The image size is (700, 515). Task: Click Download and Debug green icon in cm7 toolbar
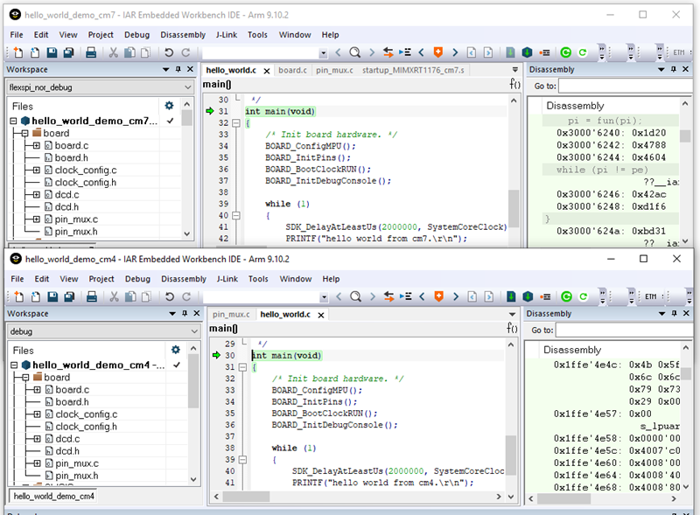pyautogui.click(x=565, y=52)
